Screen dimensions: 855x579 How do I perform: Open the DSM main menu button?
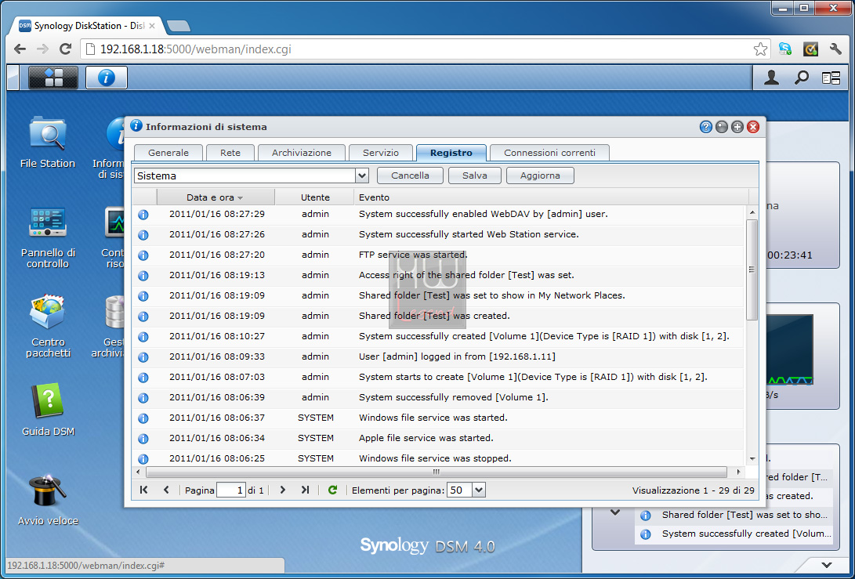pos(53,78)
